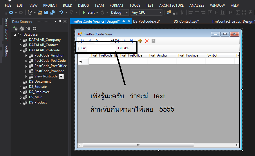Click the yellow plus Add New icon

point(140,41)
